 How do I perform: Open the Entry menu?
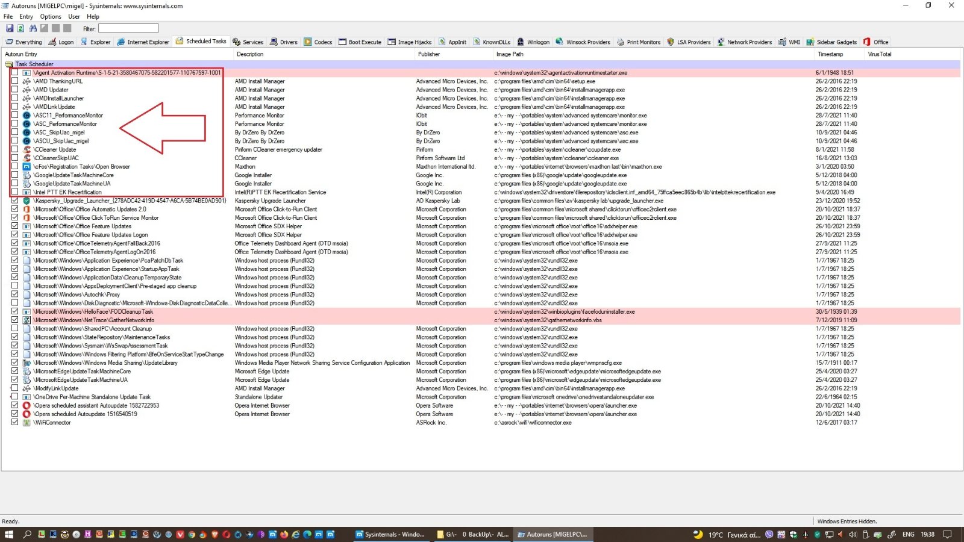(26, 16)
